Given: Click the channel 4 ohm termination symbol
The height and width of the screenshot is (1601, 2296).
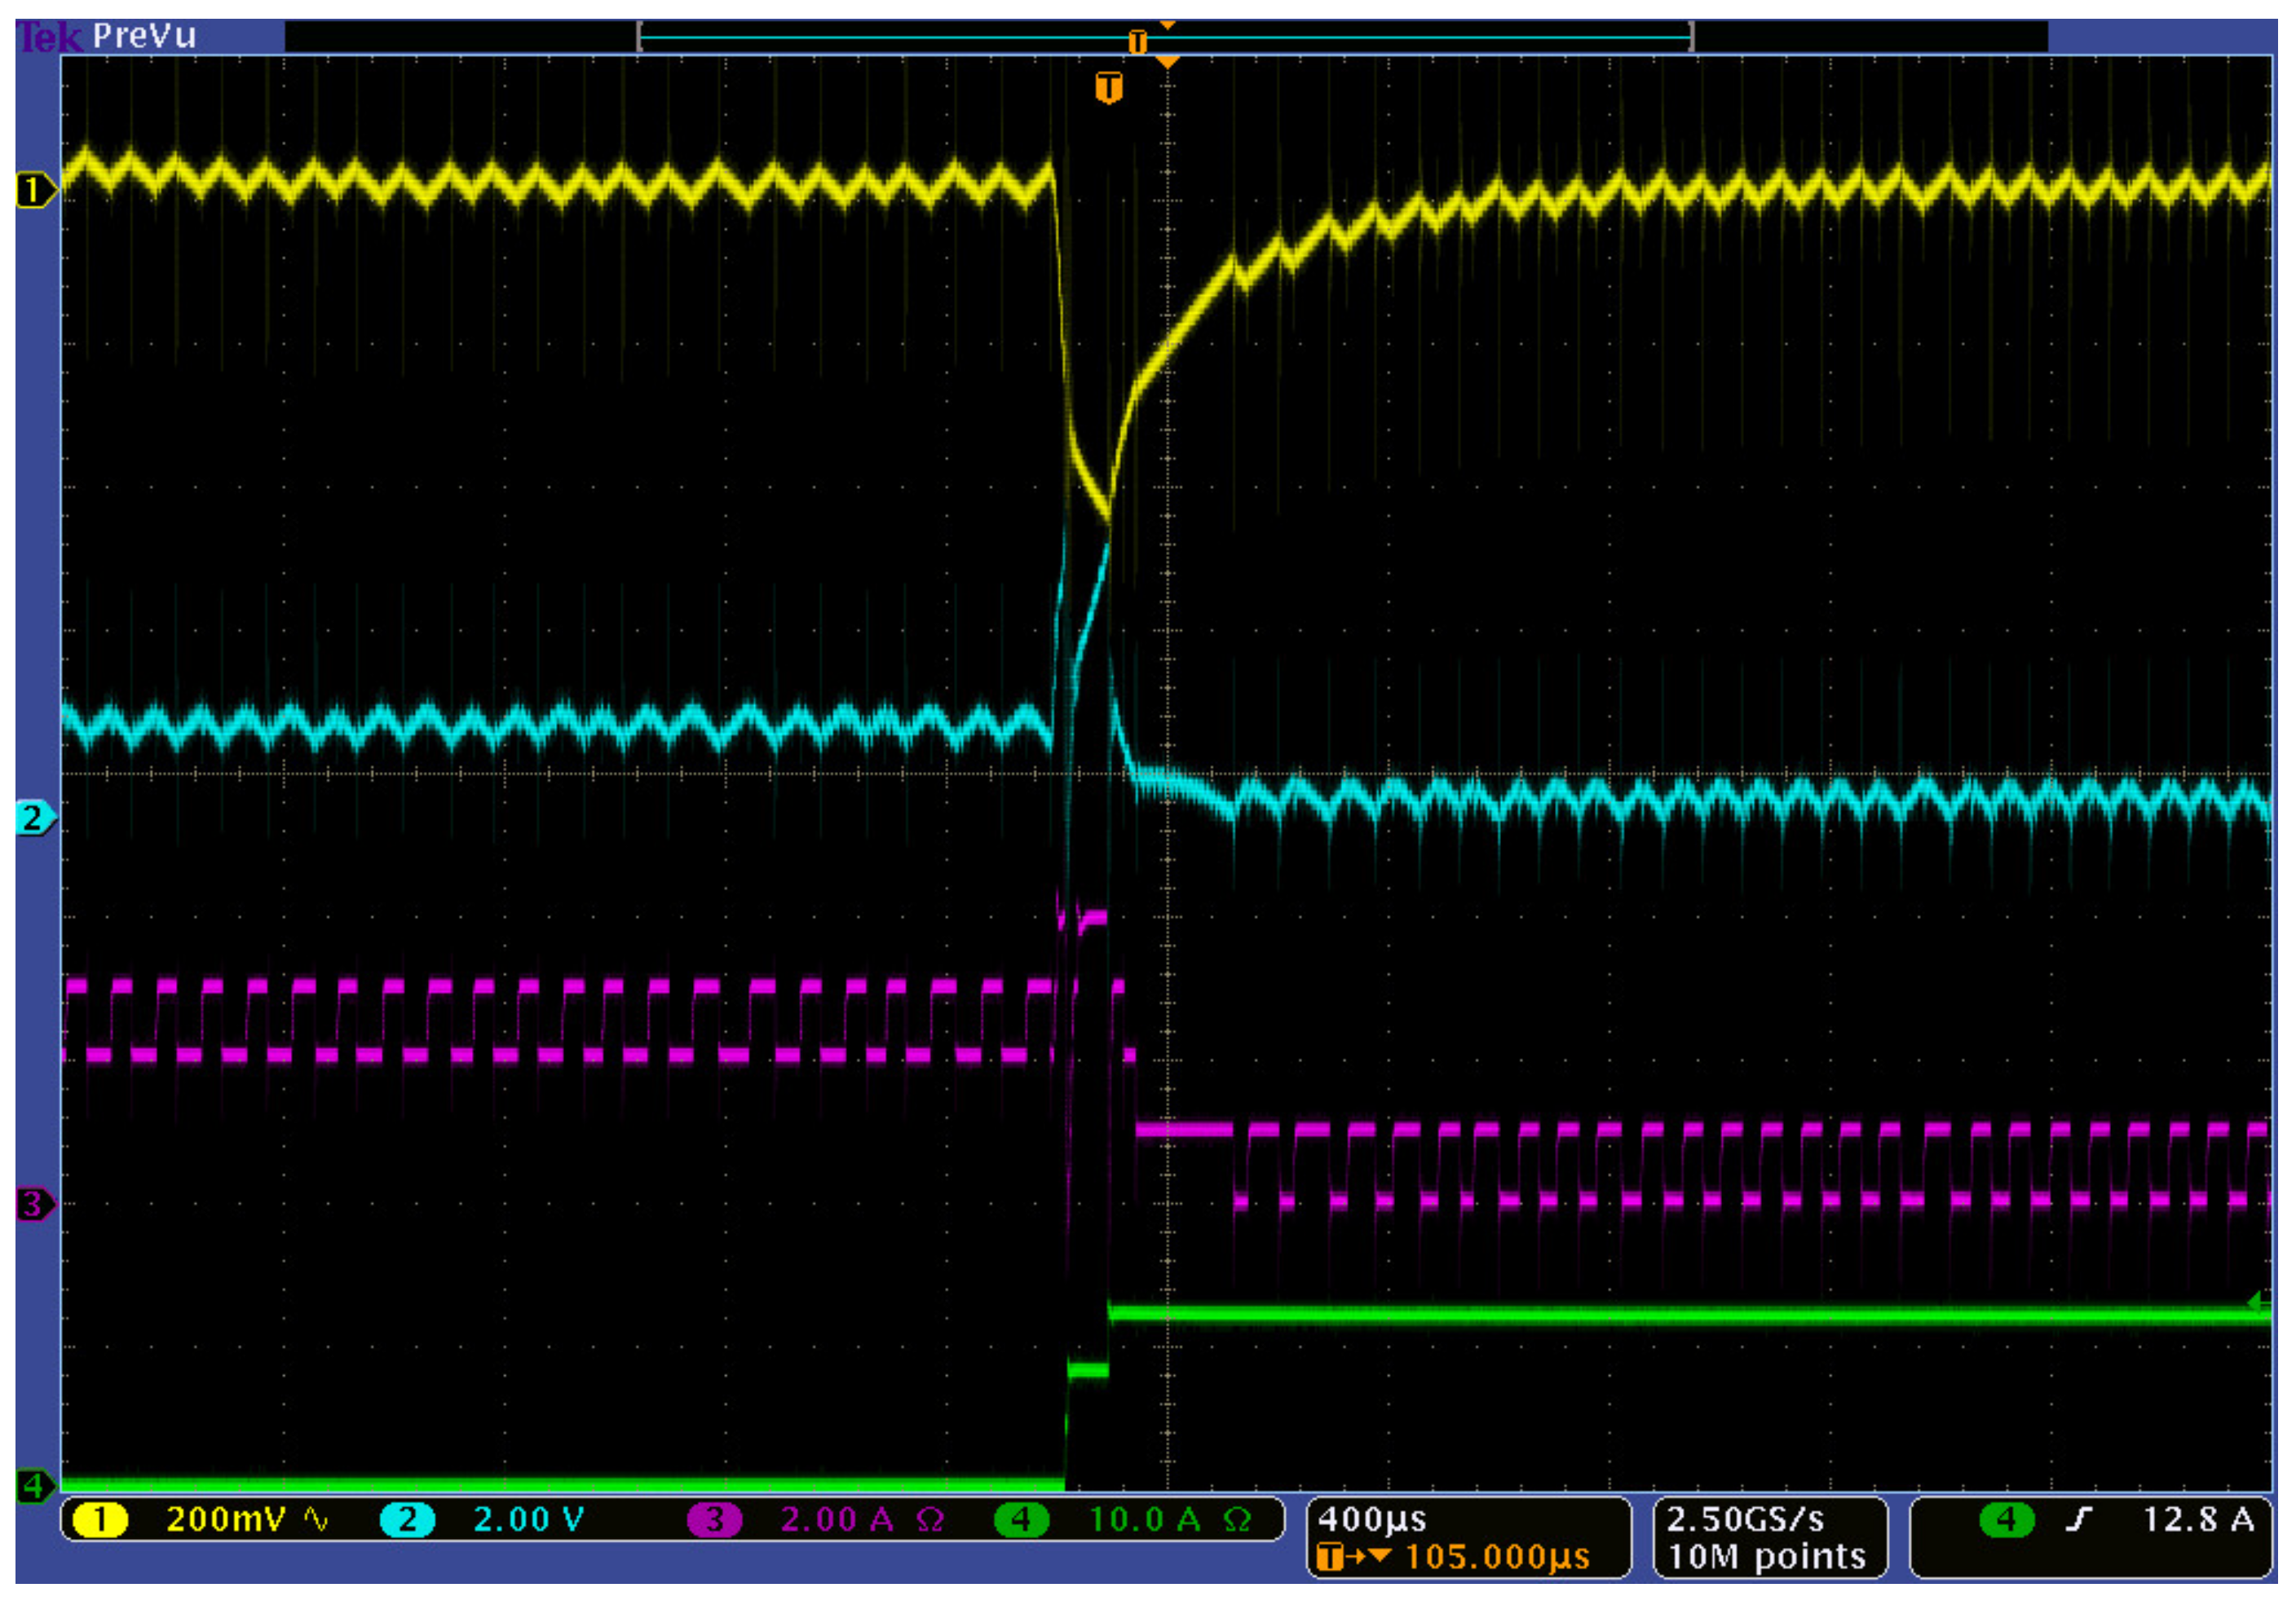Looking at the screenshot, I should 1237,1520.
